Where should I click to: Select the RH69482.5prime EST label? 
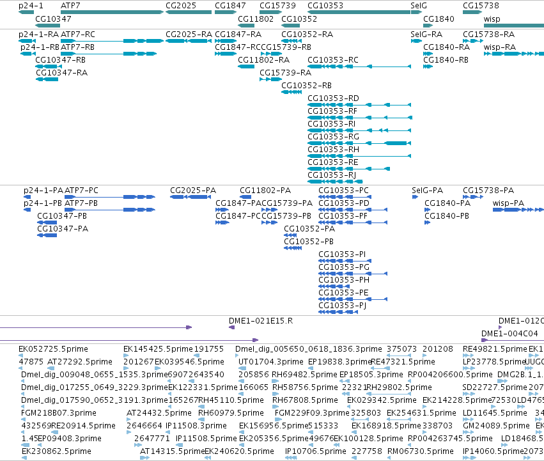(304, 375)
